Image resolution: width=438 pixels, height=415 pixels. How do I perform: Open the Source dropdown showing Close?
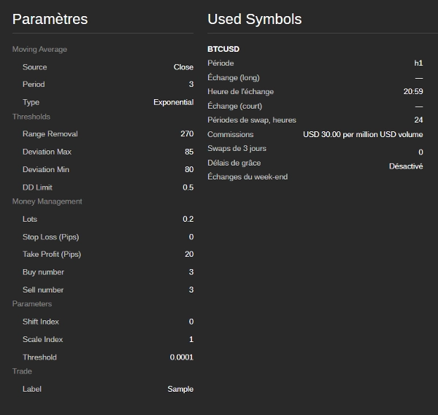click(x=183, y=67)
